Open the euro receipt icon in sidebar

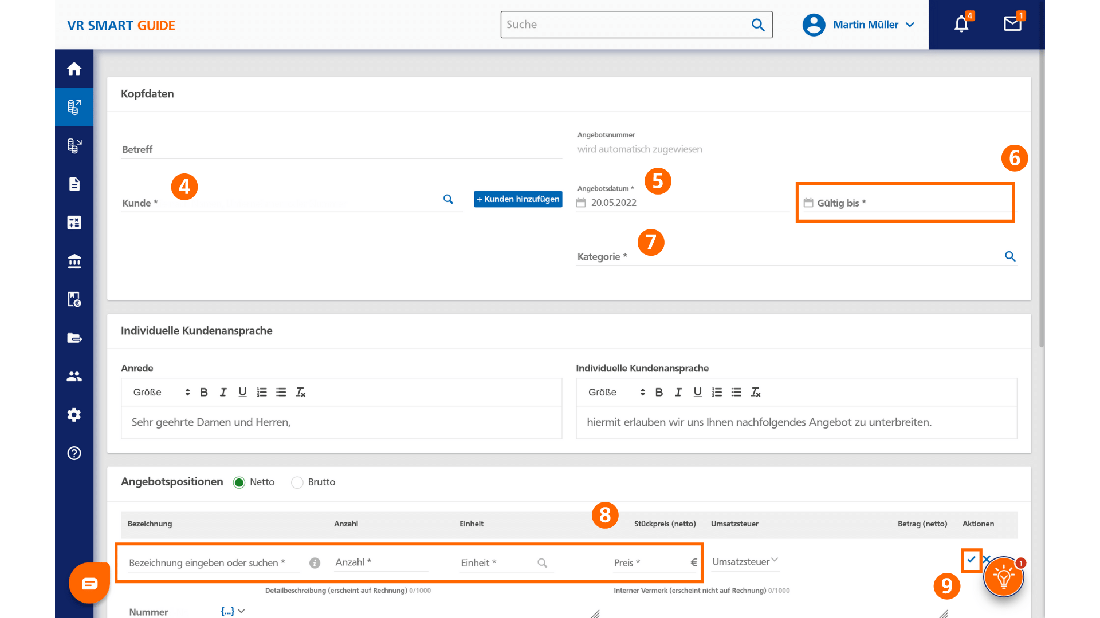pos(74,299)
